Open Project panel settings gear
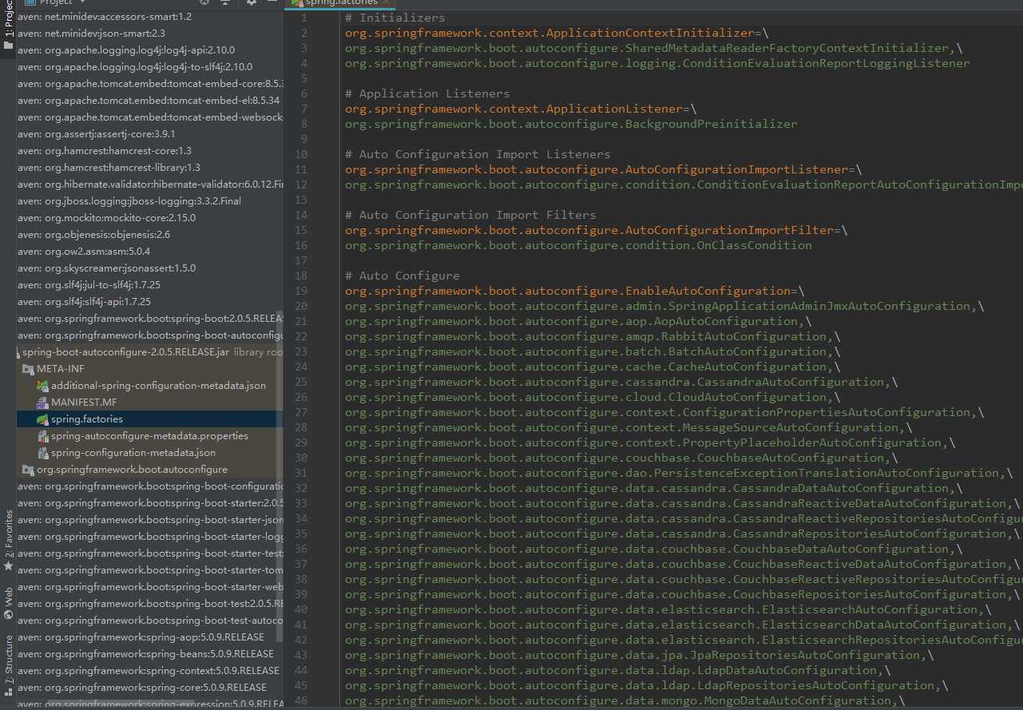 tap(252, 2)
